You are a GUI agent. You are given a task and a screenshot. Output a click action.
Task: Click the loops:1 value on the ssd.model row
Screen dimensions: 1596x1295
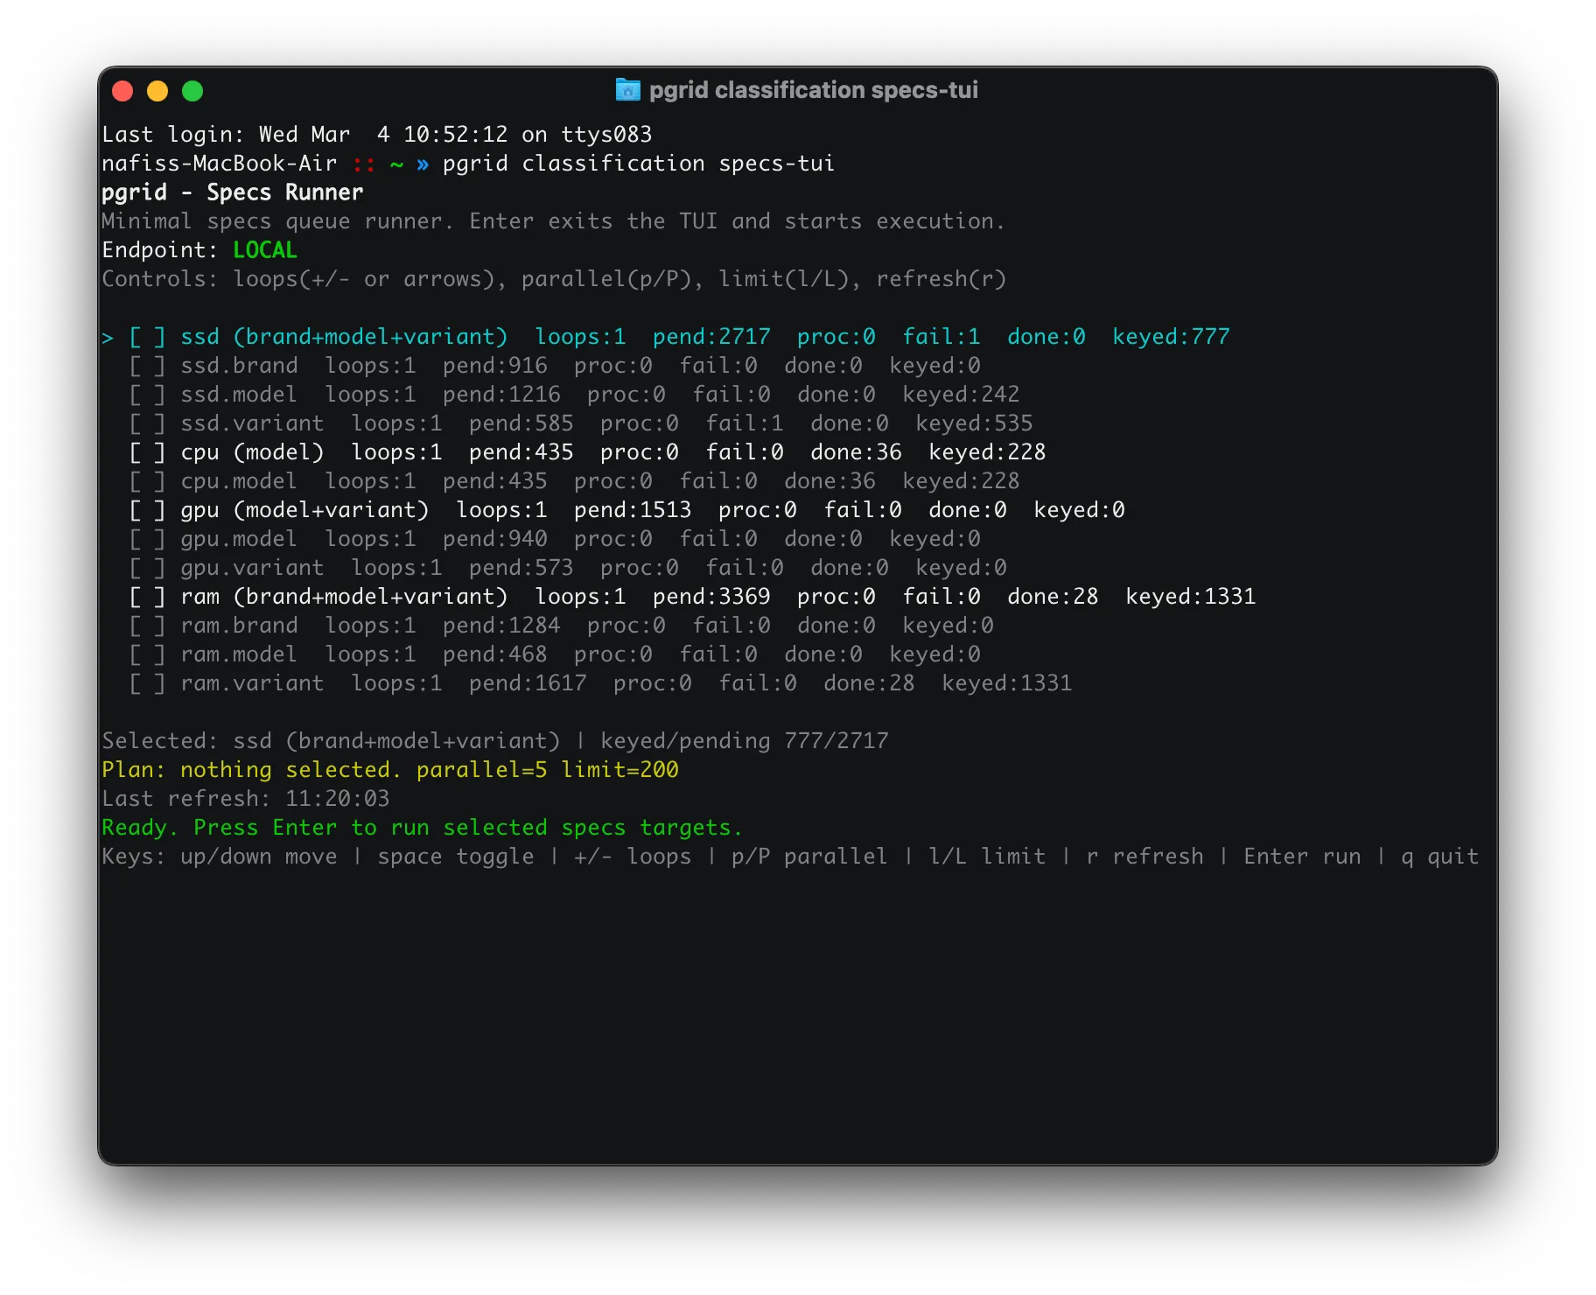click(370, 395)
